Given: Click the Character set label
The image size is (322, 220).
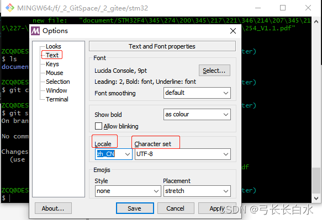Looking at the screenshot, I should point(153,144).
